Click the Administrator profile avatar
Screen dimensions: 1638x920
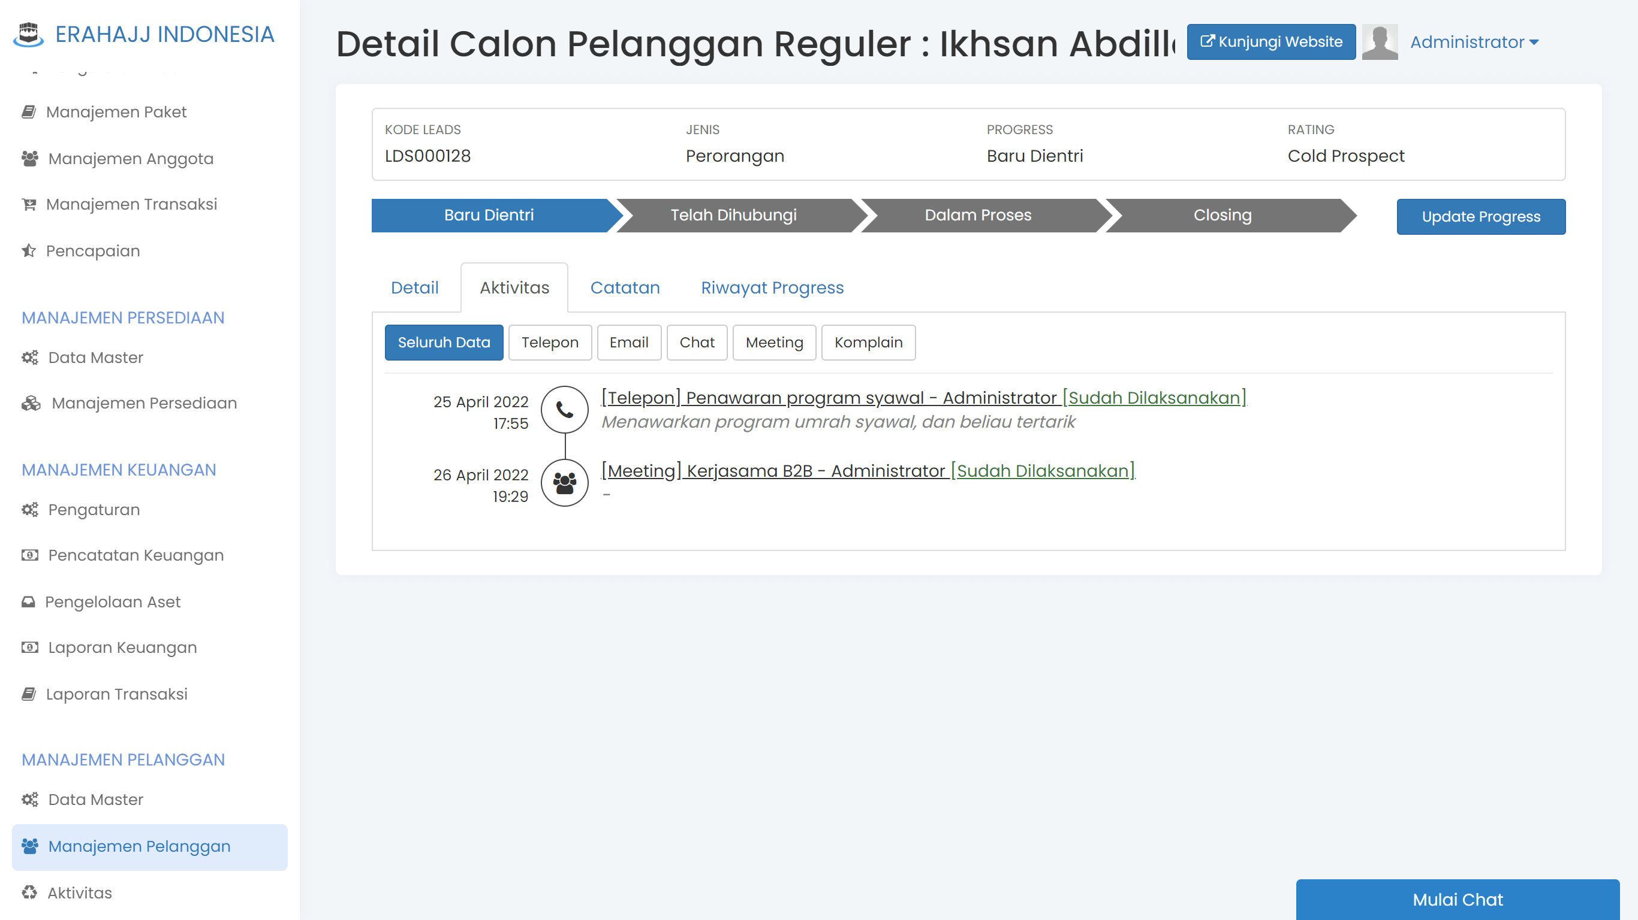coord(1380,42)
